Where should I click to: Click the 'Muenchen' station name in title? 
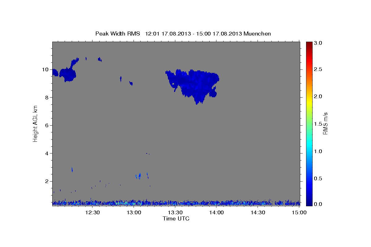coord(257,33)
